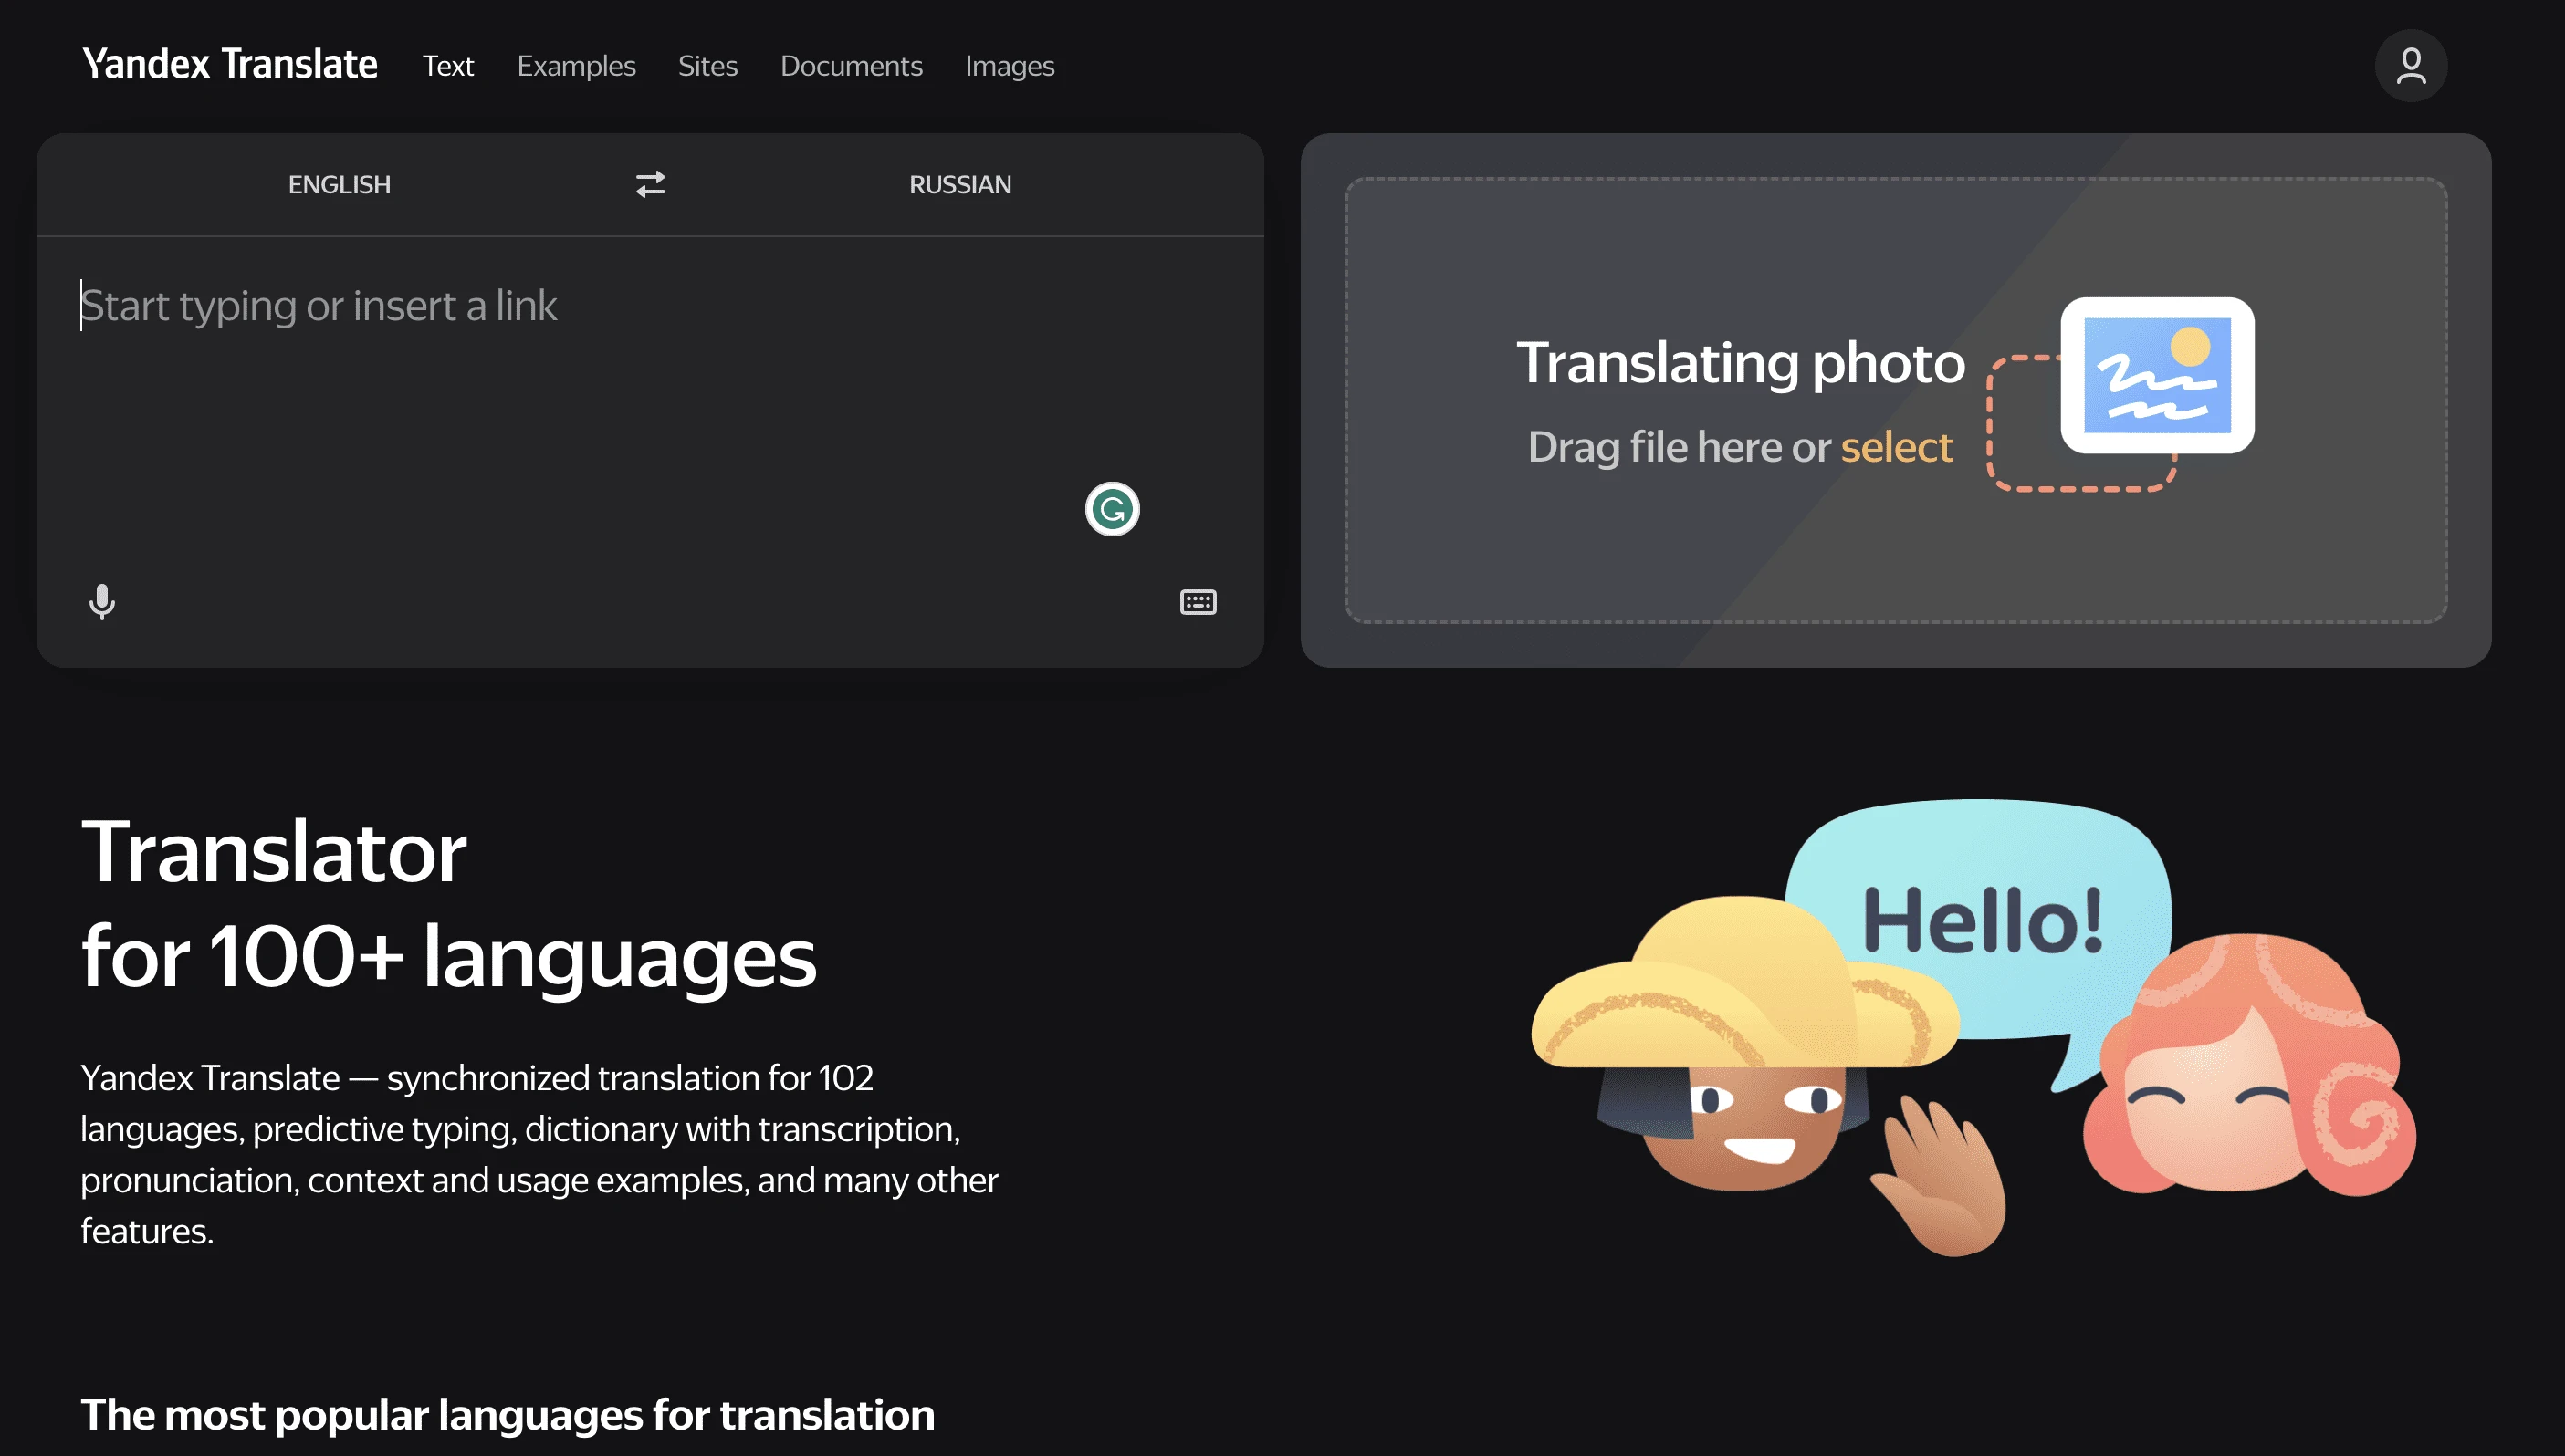This screenshot has height=1456, width=2565.
Task: Click the keyboard icon in text area
Action: pyautogui.click(x=1198, y=602)
